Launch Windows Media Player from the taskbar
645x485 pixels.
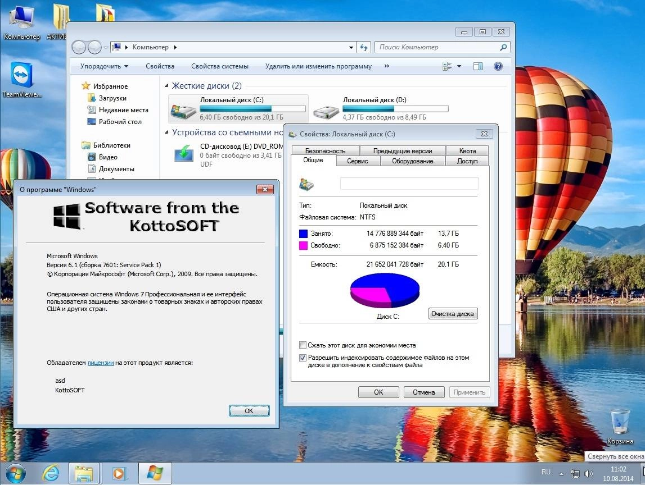coord(119,474)
